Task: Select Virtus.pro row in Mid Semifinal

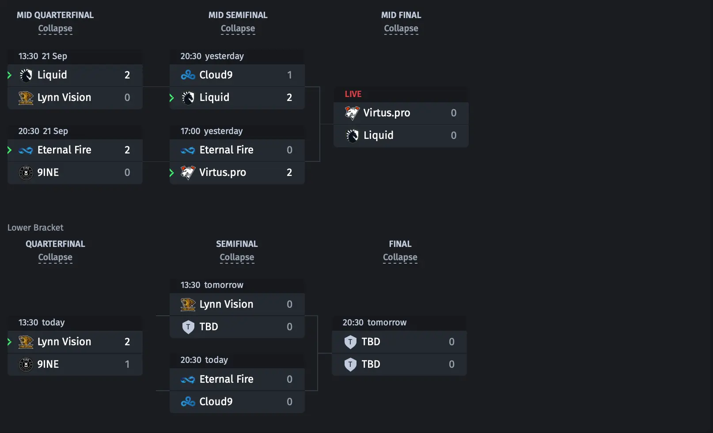Action: [237, 173]
